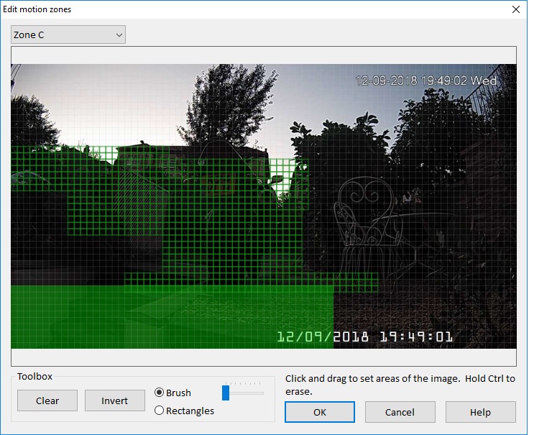Click the brush size slider handle

226,393
